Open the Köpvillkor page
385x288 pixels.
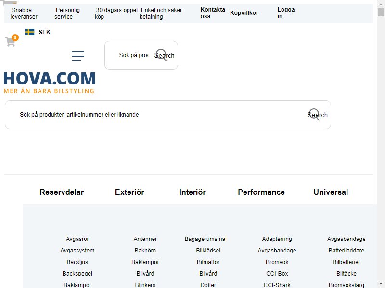click(244, 13)
